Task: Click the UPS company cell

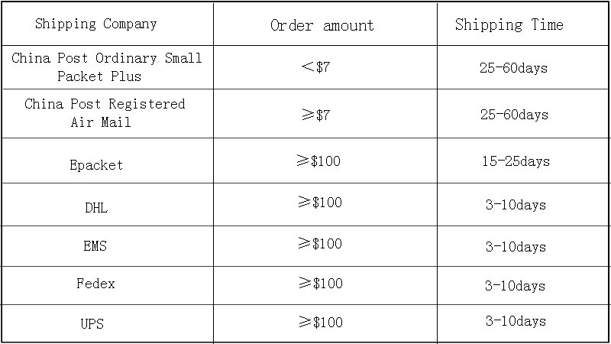Action: (92, 323)
